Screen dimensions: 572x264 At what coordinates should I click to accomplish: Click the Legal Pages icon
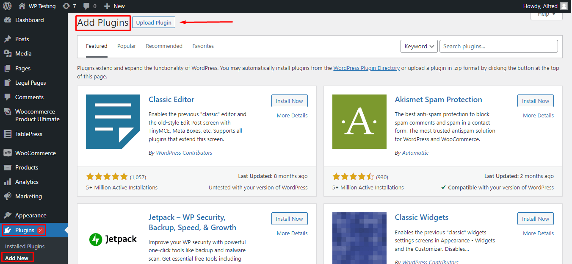tap(7, 83)
